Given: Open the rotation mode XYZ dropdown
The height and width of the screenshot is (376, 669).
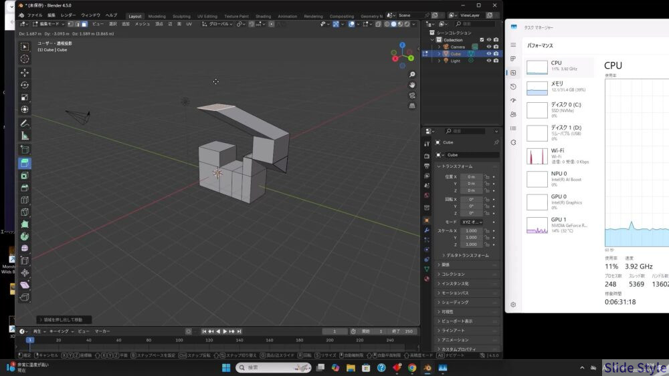Looking at the screenshot, I should point(472,222).
